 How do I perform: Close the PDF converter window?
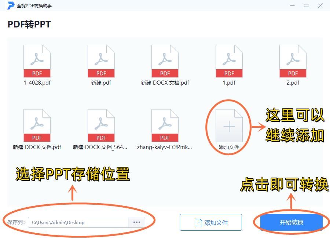pos(320,5)
